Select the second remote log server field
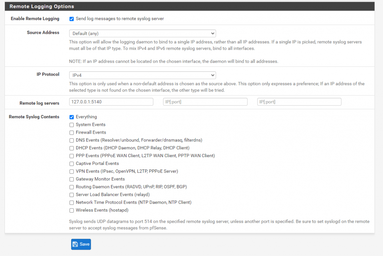 tap(205, 102)
